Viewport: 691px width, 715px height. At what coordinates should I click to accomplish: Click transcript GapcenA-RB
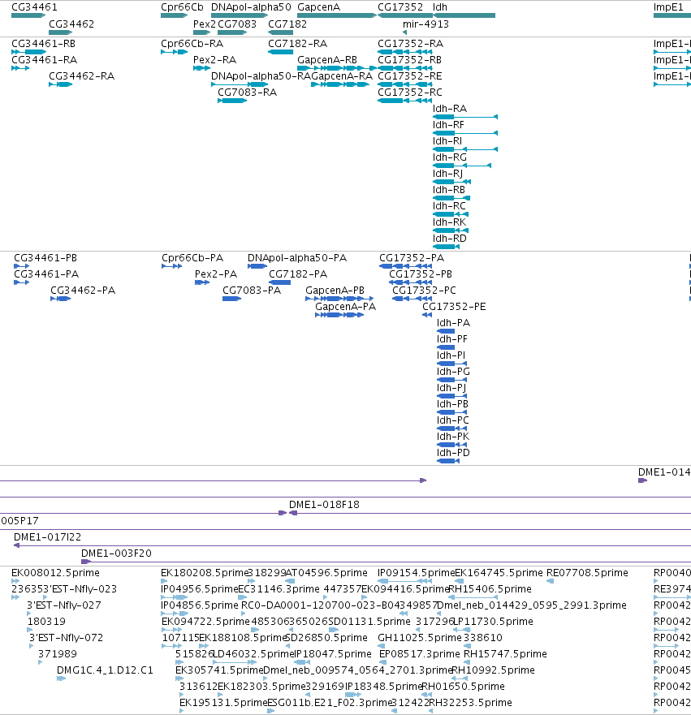pyautogui.click(x=337, y=68)
